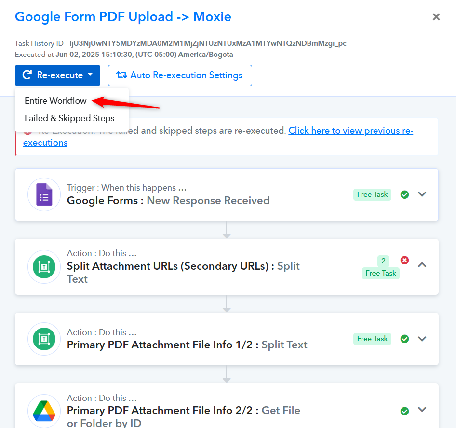Expand Primary PDF Attachment File Info 1/2
The height and width of the screenshot is (428, 456).
point(422,339)
